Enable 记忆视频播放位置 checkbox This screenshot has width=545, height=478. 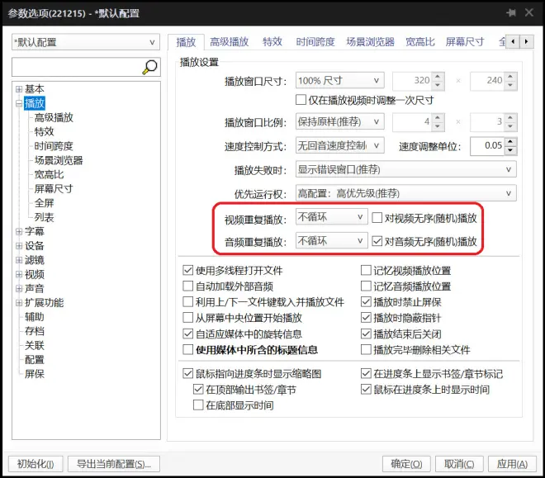pos(366,270)
